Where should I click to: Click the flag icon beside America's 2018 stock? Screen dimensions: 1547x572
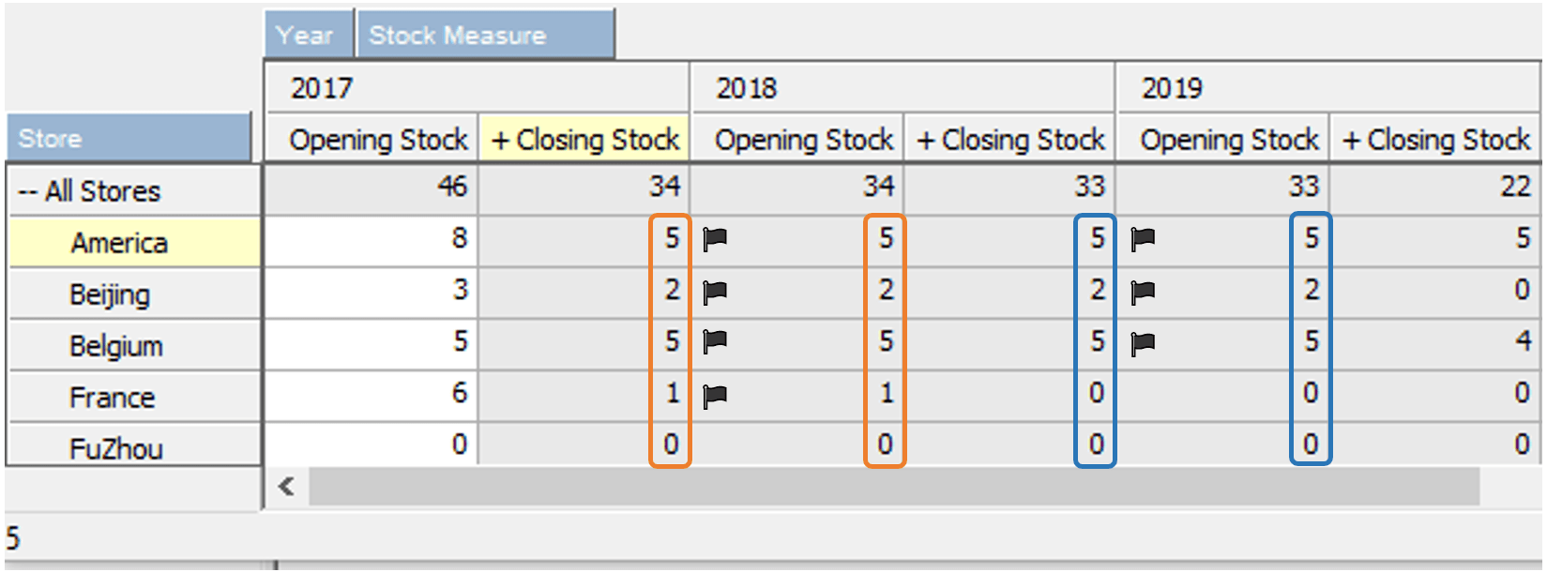[713, 240]
